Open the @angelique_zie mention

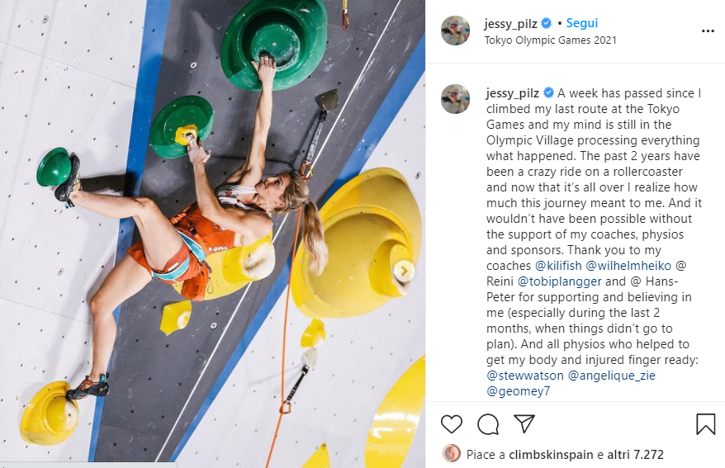click(611, 375)
